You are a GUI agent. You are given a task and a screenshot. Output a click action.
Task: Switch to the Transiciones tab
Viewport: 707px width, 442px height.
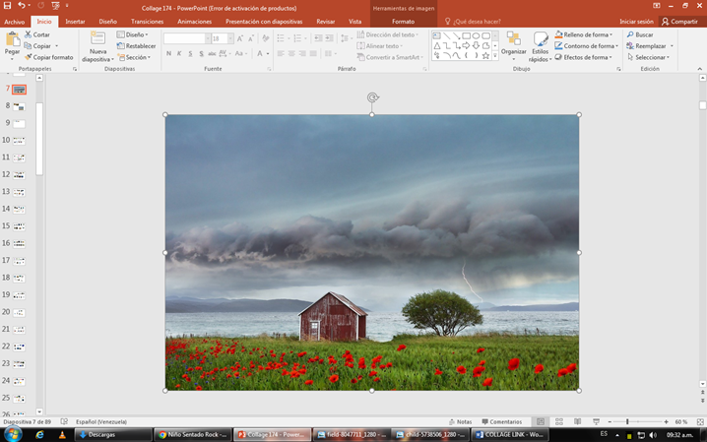pyautogui.click(x=147, y=22)
